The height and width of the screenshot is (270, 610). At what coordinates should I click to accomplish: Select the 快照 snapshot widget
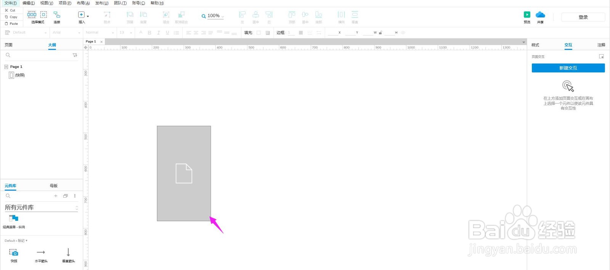pos(14,256)
